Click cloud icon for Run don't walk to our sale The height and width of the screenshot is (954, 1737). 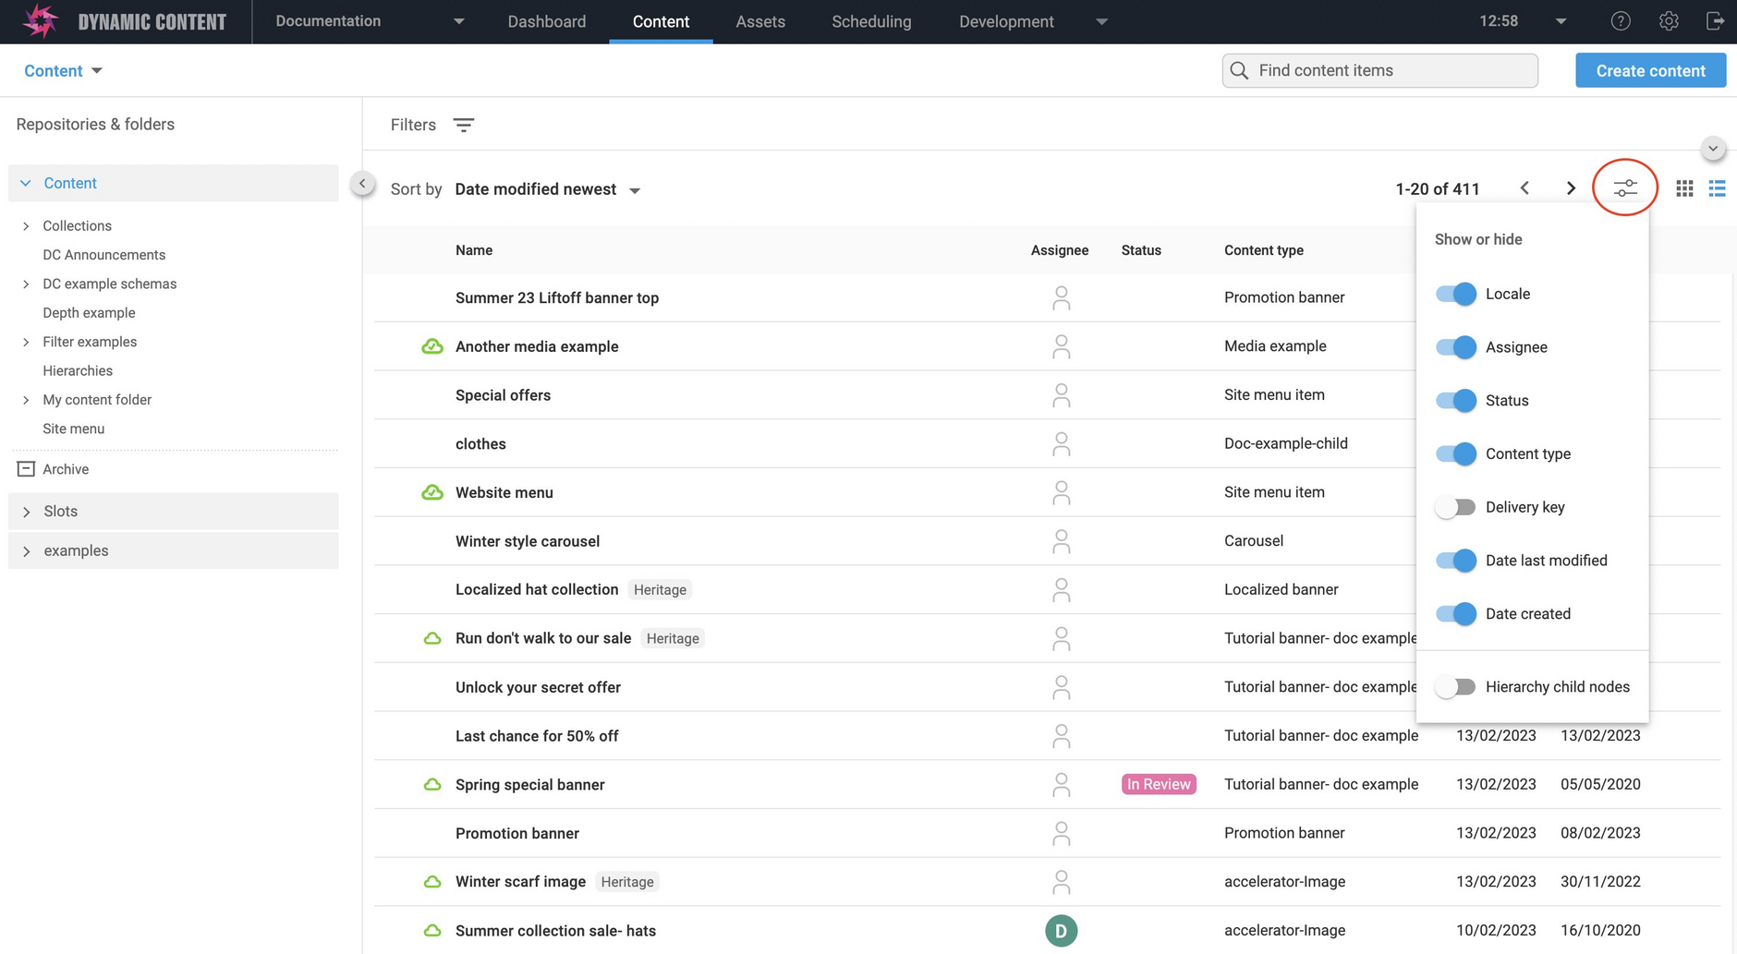pyautogui.click(x=431, y=638)
